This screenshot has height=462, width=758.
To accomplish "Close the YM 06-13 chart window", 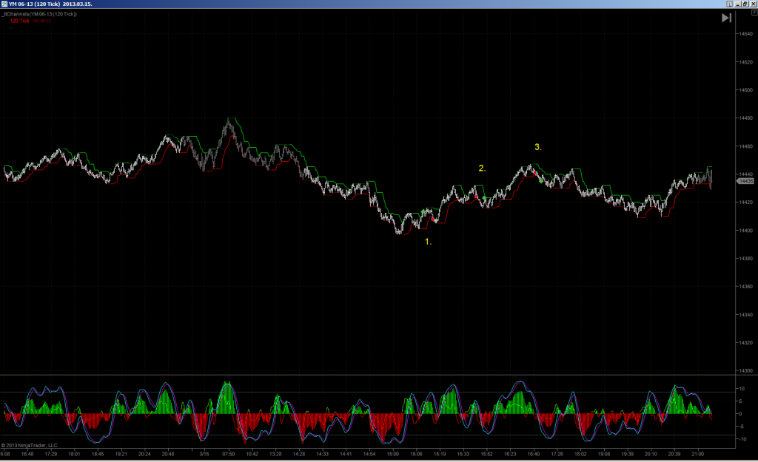I will coord(753,4).
